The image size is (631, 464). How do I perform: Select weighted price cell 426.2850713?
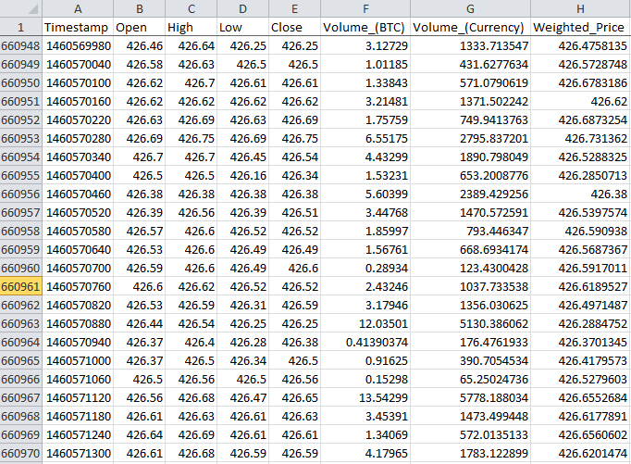(x=581, y=176)
